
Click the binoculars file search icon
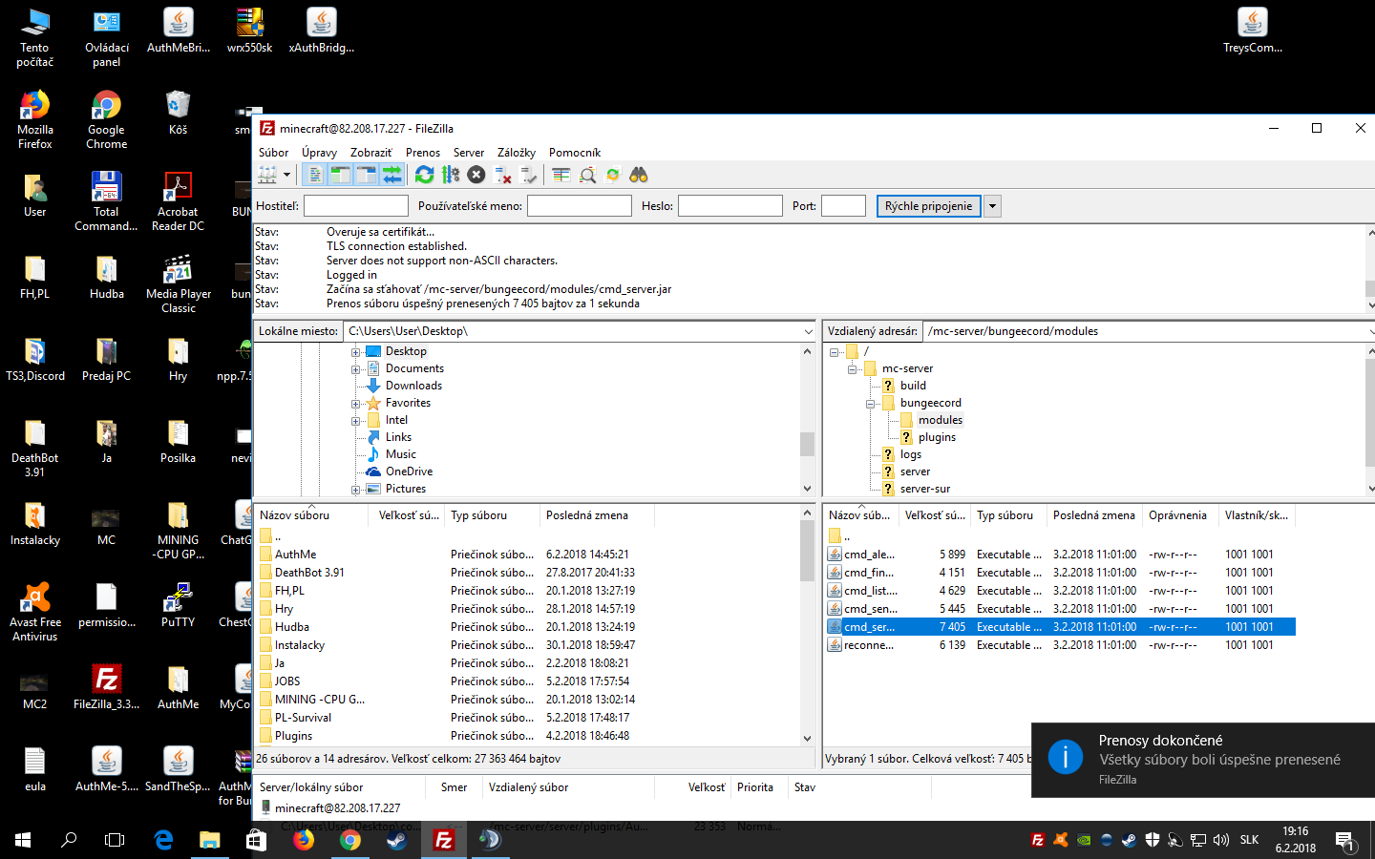[x=639, y=175]
